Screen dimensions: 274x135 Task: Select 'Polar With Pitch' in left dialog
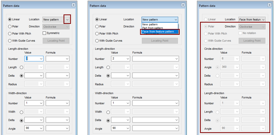[x=10, y=33]
